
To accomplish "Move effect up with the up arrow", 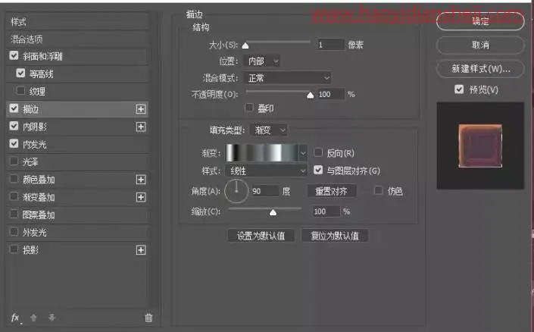I will point(33,318).
